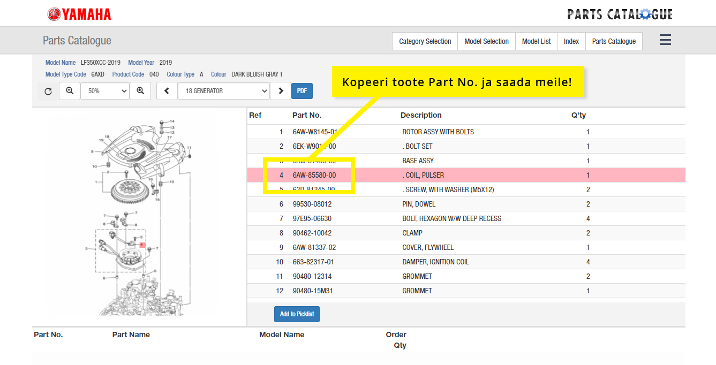The height and width of the screenshot is (365, 716).
Task: Expand the 18 GENERATOR section dropdown
Action: 223,91
